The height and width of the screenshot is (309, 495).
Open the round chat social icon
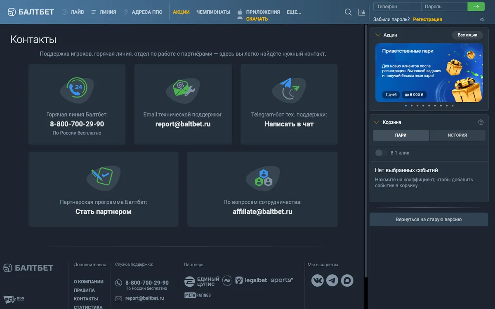(x=347, y=281)
